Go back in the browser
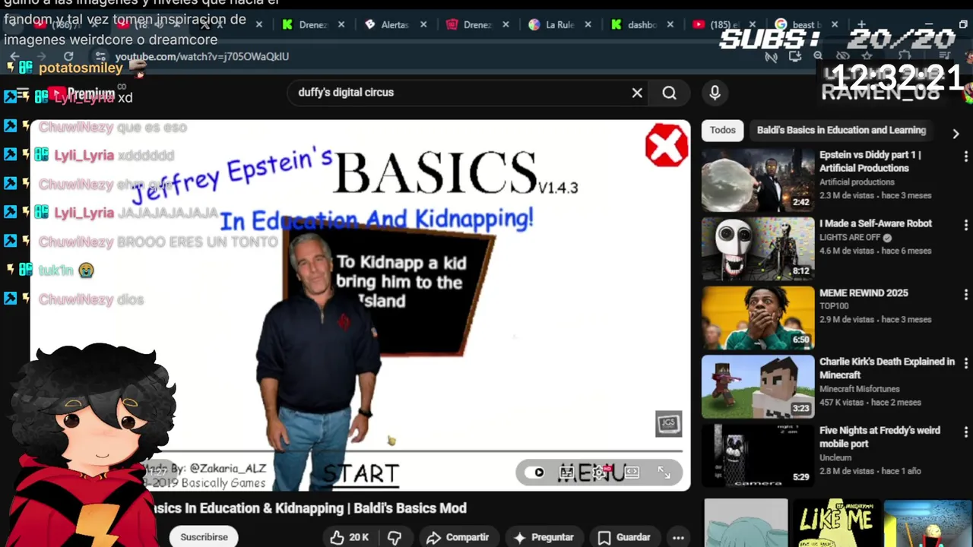 coord(14,56)
